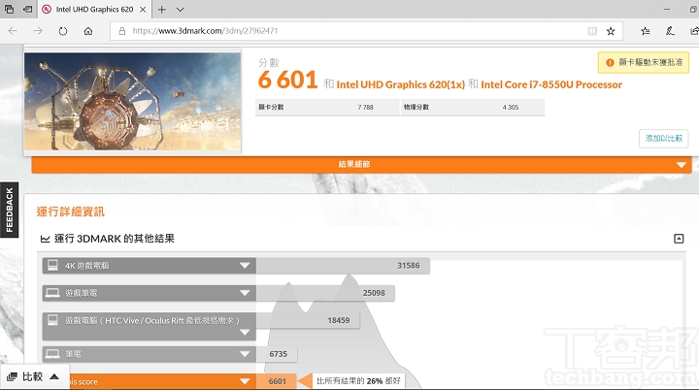
Task: Click the laptop icon in the 6735 row
Action: (x=52, y=354)
